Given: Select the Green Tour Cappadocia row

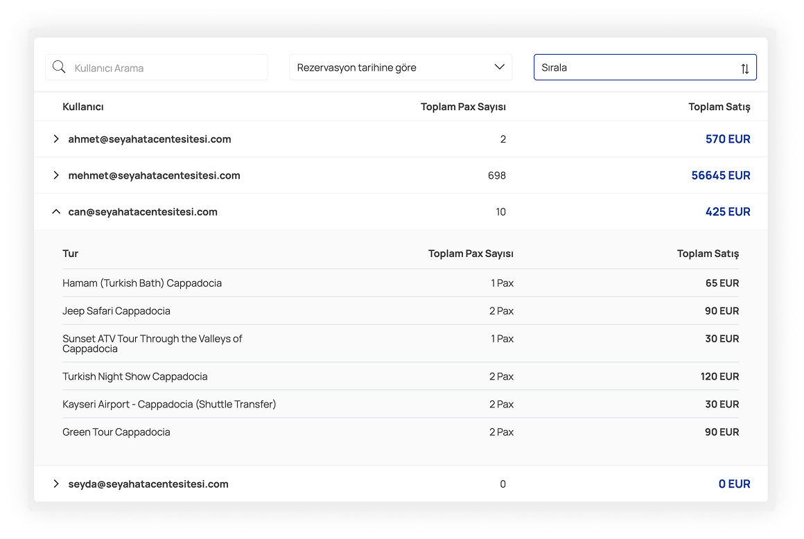Looking at the screenshot, I should pos(116,432).
